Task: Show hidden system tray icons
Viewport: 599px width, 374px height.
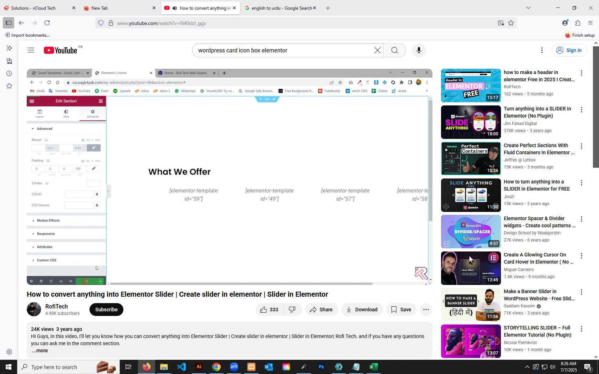Action: tap(527, 367)
